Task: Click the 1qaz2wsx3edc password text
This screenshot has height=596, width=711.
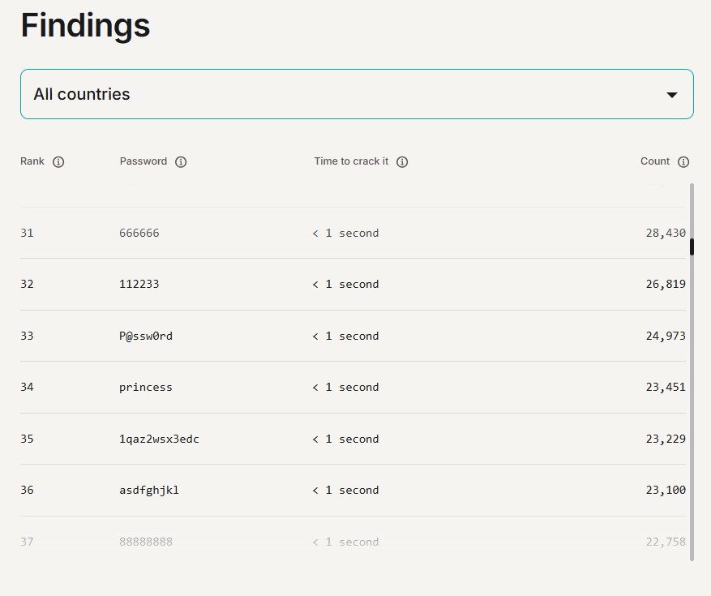Action: click(159, 439)
